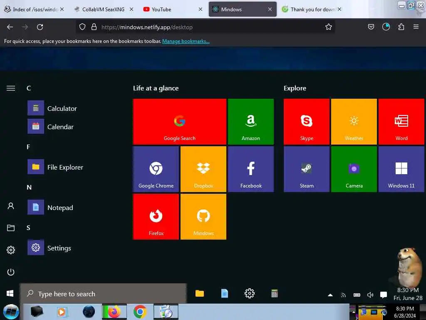The width and height of the screenshot is (426, 320).
Task: Open the Camera tile
Action: click(354, 169)
